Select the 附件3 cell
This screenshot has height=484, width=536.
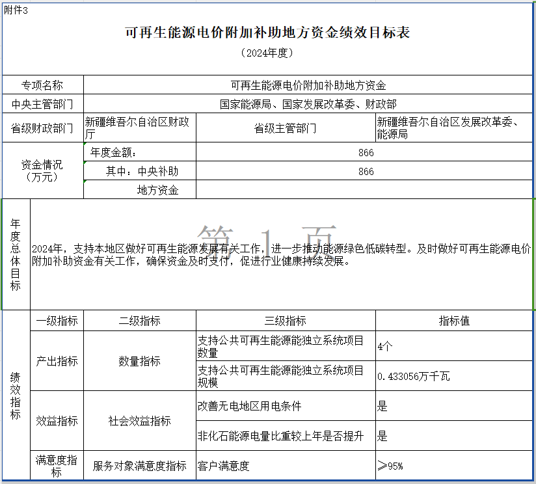click(x=16, y=10)
